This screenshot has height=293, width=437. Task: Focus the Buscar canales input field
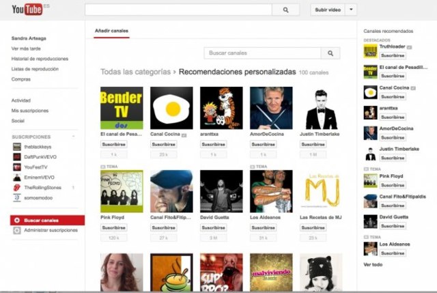262,53
